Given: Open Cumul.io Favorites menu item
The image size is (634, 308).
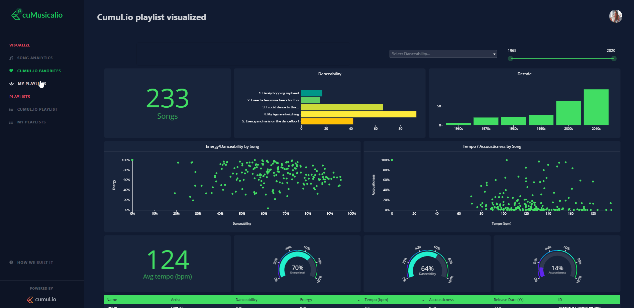Looking at the screenshot, I should [x=39, y=71].
